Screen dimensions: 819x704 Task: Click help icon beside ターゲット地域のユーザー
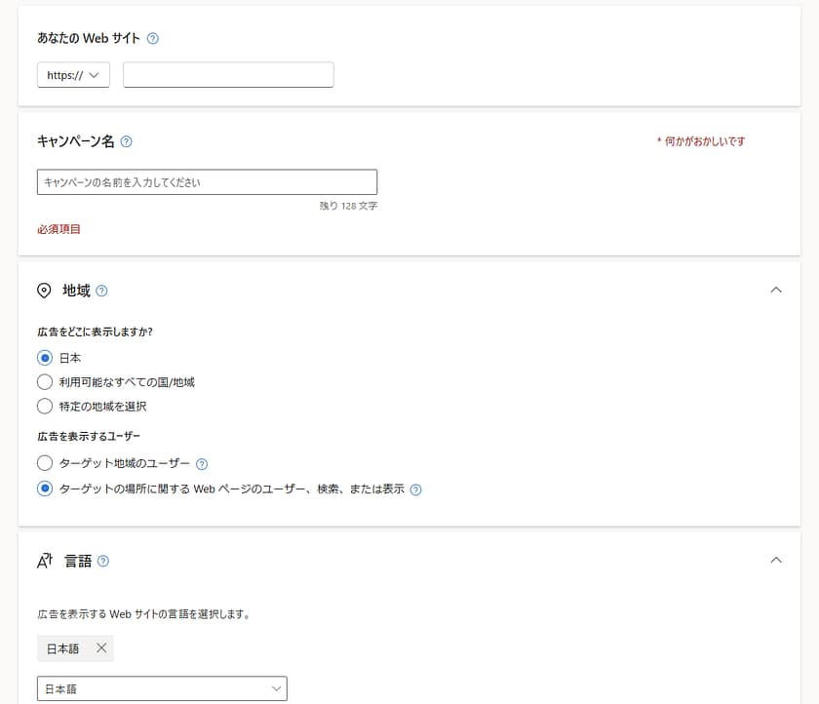[202, 464]
